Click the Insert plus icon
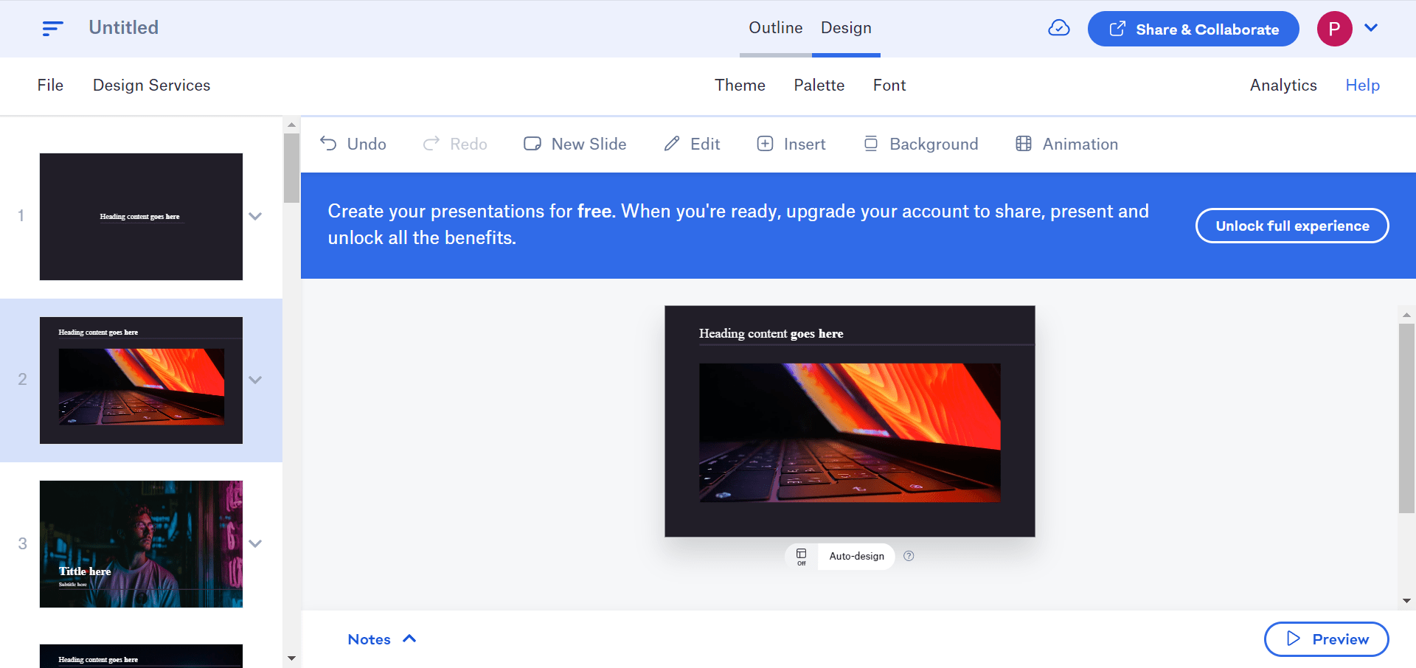The height and width of the screenshot is (668, 1416). coord(765,144)
